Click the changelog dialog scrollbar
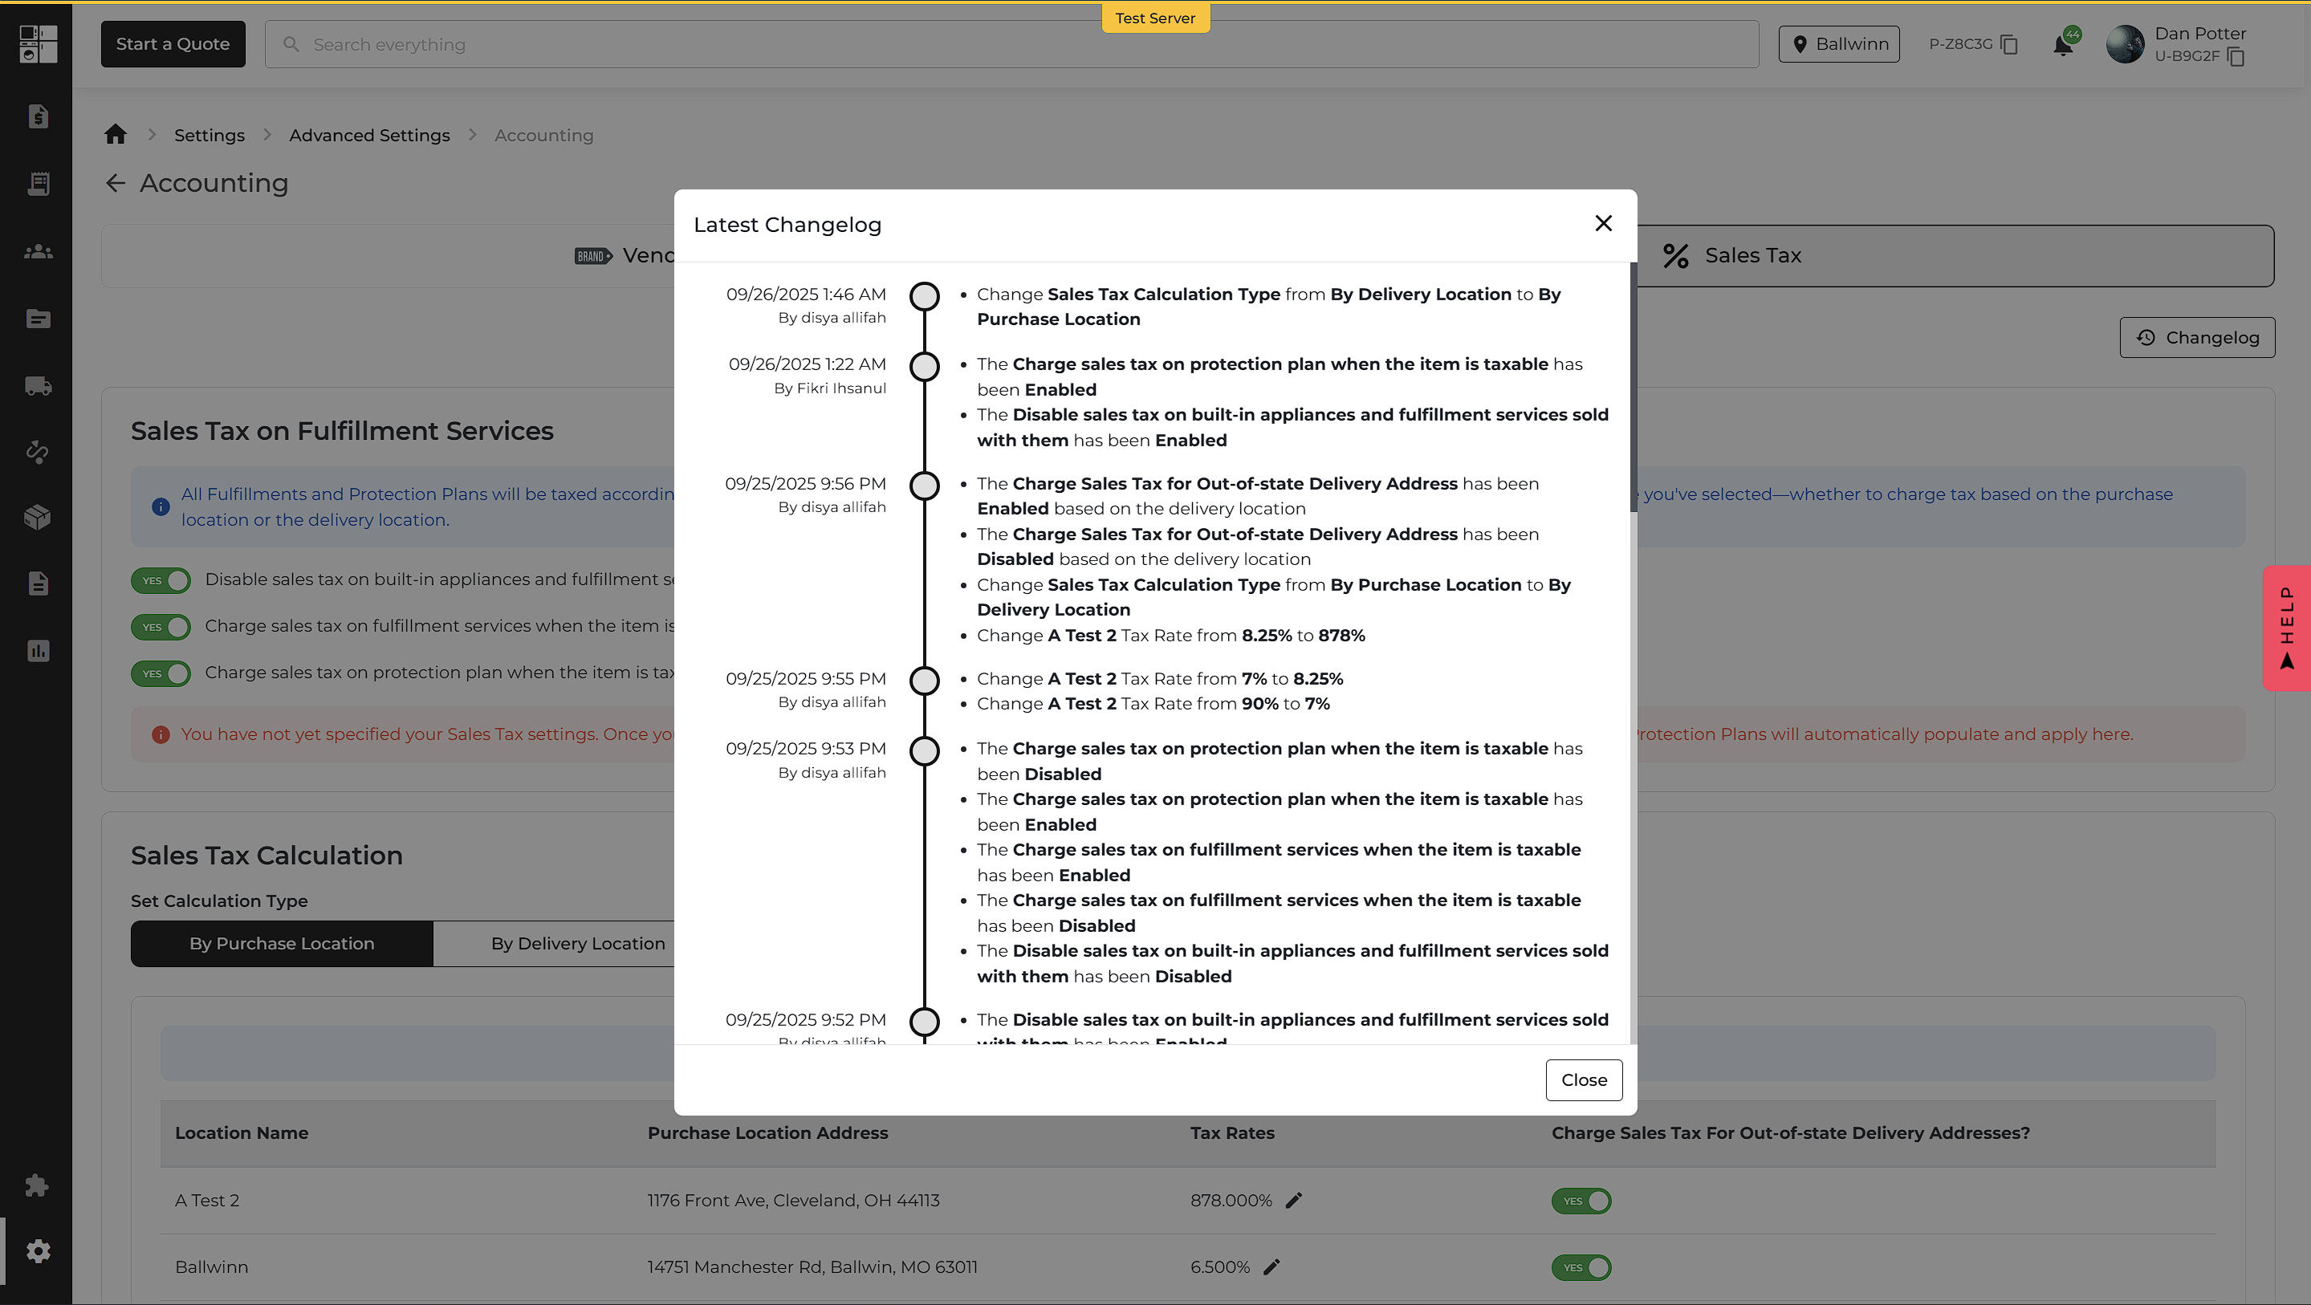The image size is (2311, 1305). click(1633, 388)
